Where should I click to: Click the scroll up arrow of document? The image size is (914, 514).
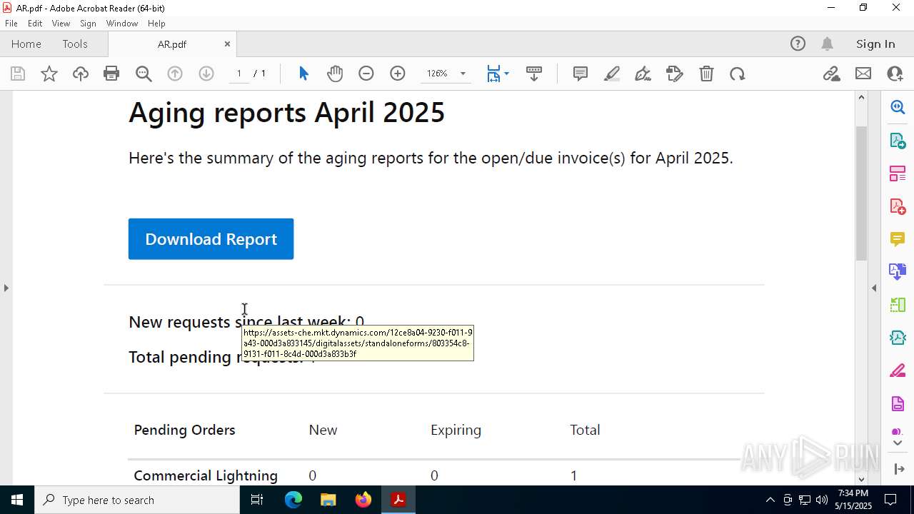point(861,97)
